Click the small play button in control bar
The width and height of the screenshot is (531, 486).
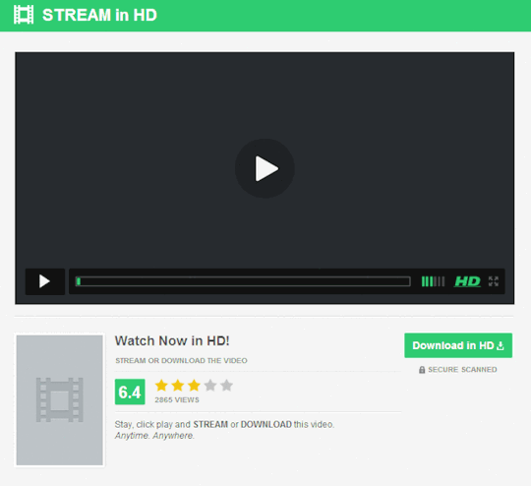click(x=44, y=281)
